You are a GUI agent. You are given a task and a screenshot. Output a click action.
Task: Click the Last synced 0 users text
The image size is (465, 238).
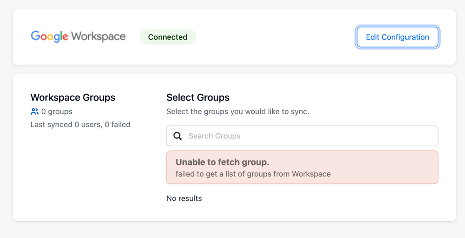65,125
